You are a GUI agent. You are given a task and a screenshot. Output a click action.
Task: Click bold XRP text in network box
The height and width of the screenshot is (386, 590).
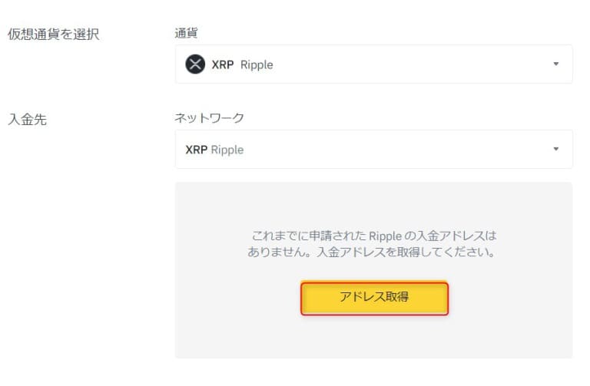pos(196,150)
